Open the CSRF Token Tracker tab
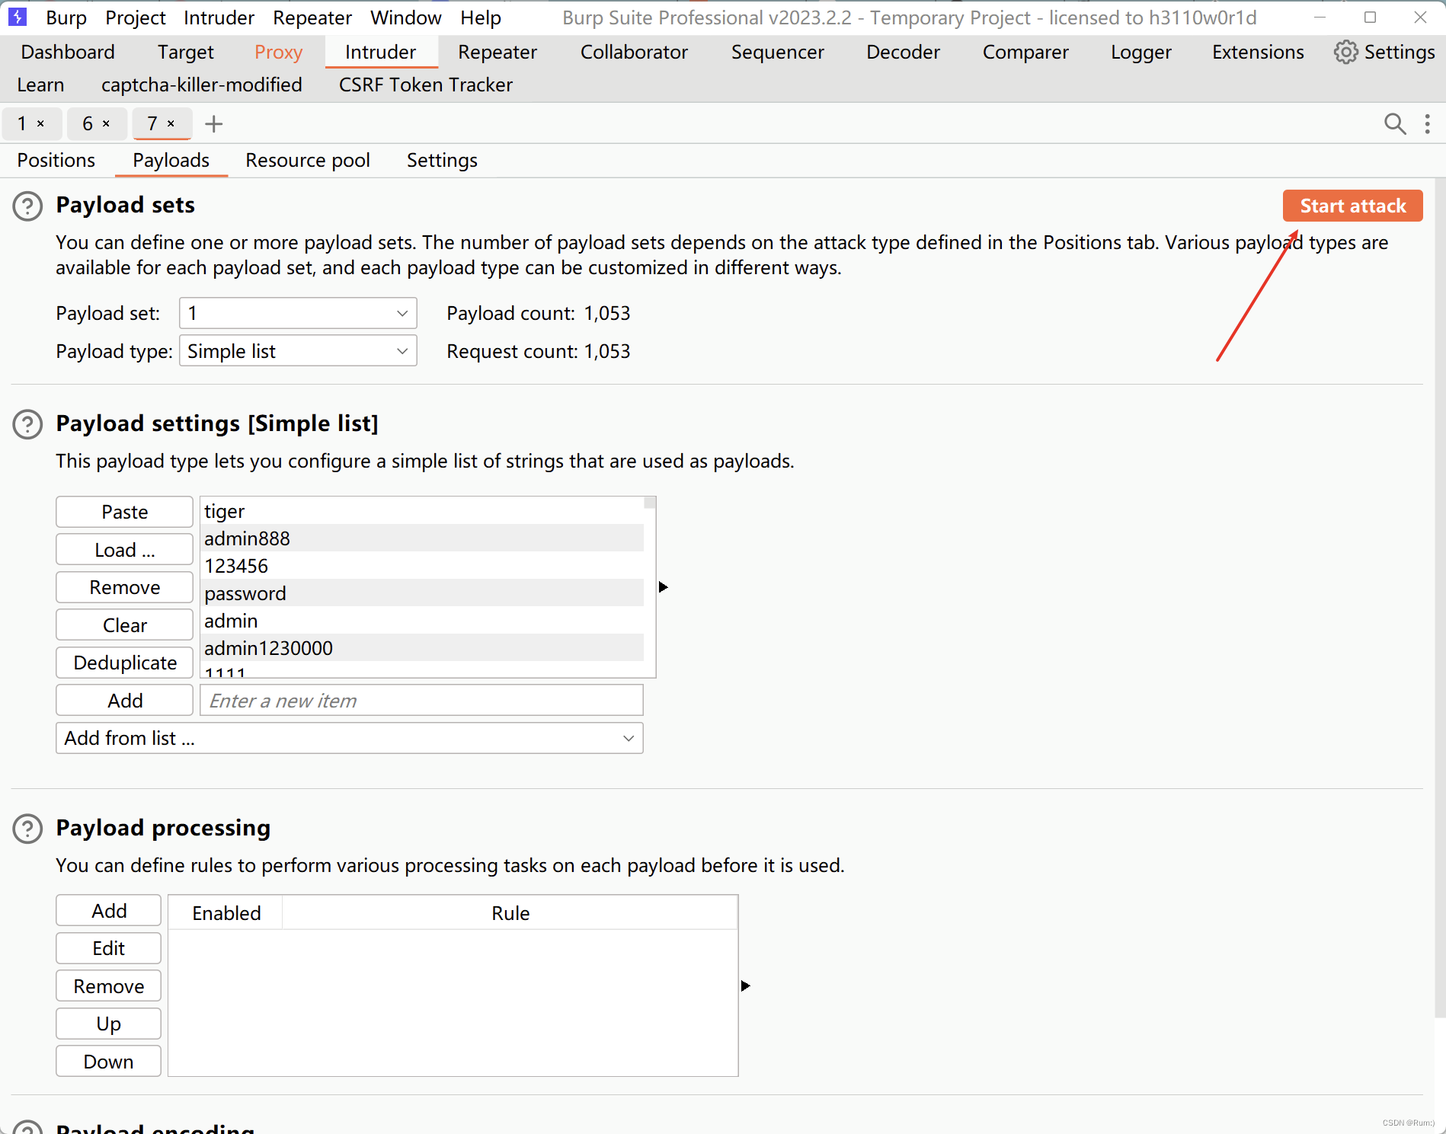The image size is (1446, 1134). 425,85
